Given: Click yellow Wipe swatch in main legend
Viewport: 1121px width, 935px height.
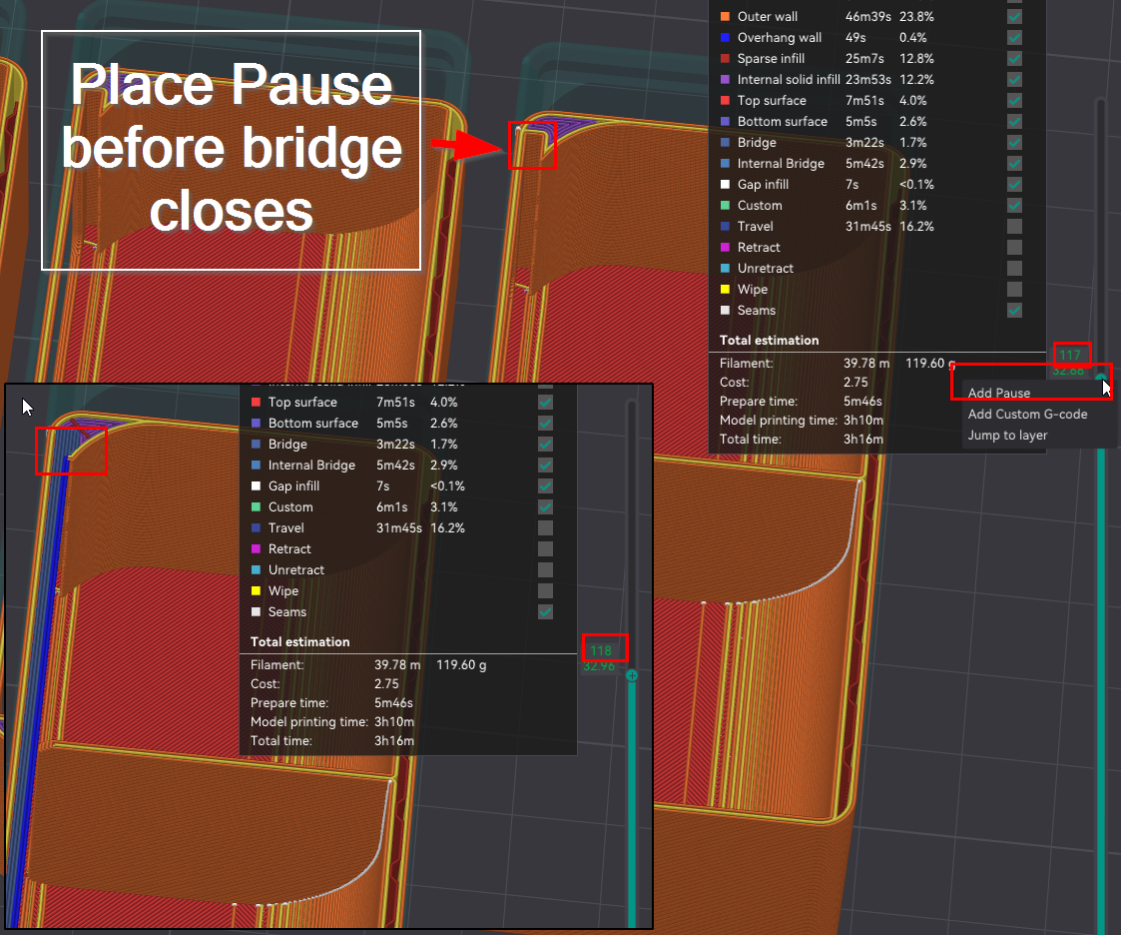Looking at the screenshot, I should [x=725, y=289].
